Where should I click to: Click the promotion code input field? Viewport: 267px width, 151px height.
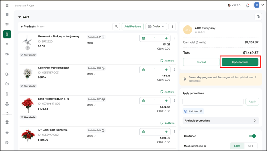tap(213, 102)
